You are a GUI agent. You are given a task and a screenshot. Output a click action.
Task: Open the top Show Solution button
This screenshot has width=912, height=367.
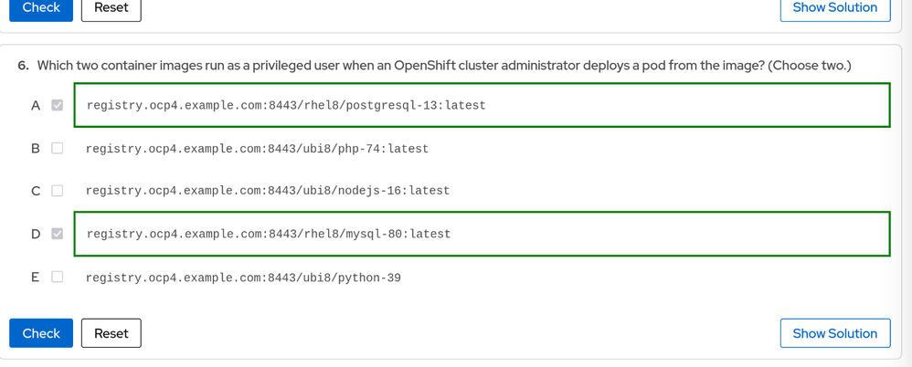click(834, 7)
